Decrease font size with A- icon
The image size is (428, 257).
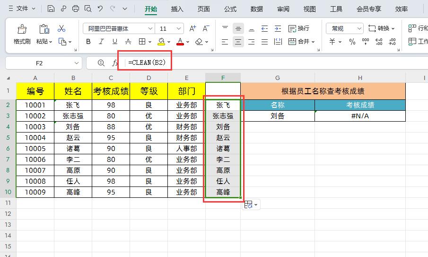(206, 28)
